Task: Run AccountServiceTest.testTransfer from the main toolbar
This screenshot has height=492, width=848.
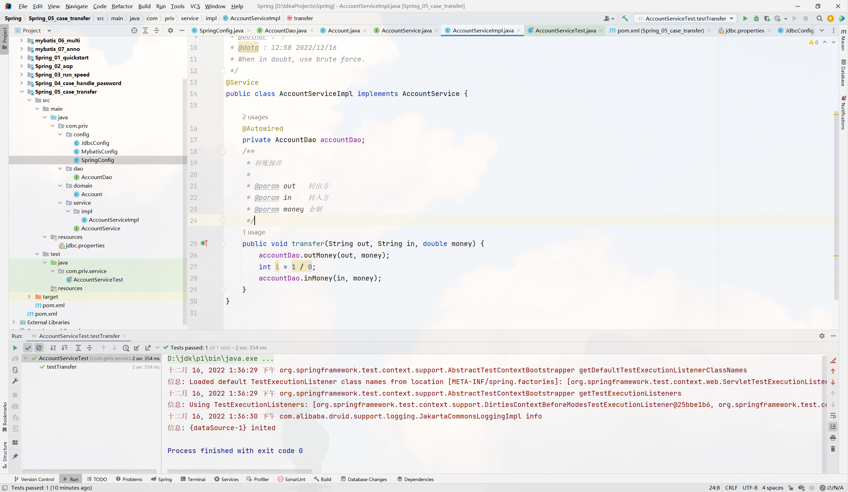Action: pyautogui.click(x=745, y=18)
